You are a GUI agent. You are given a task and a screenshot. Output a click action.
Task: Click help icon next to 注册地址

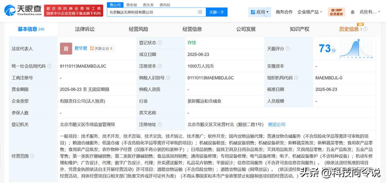[160, 124]
